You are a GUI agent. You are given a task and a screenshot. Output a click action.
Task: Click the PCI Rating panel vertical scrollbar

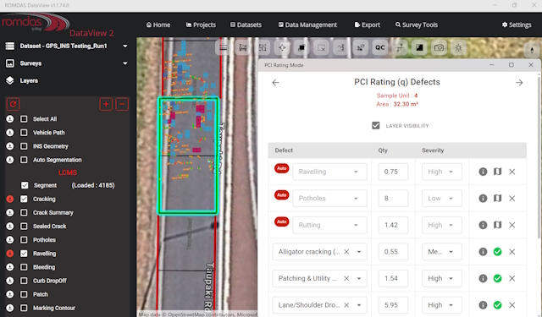pyautogui.click(x=539, y=157)
